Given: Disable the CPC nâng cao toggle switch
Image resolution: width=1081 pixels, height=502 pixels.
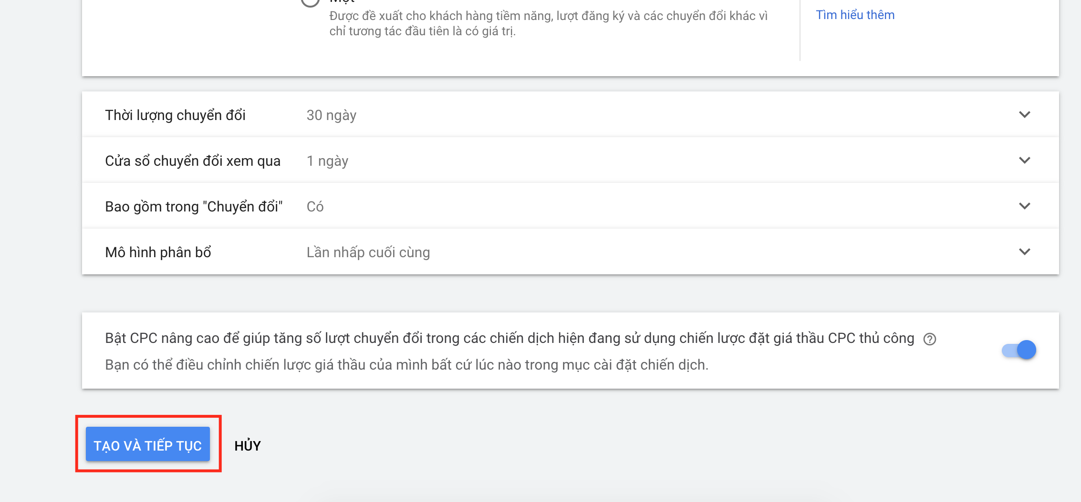Looking at the screenshot, I should pyautogui.click(x=1019, y=350).
